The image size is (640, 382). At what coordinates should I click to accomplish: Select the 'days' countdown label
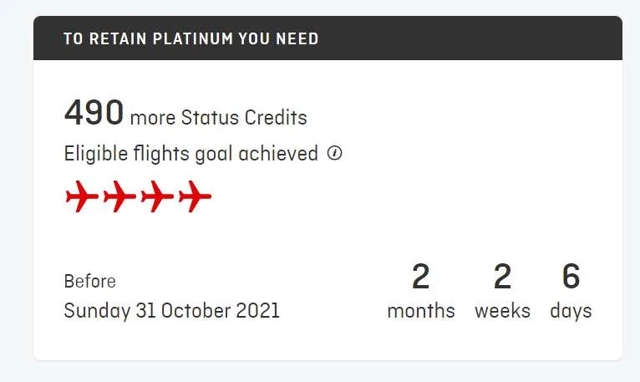[571, 311]
